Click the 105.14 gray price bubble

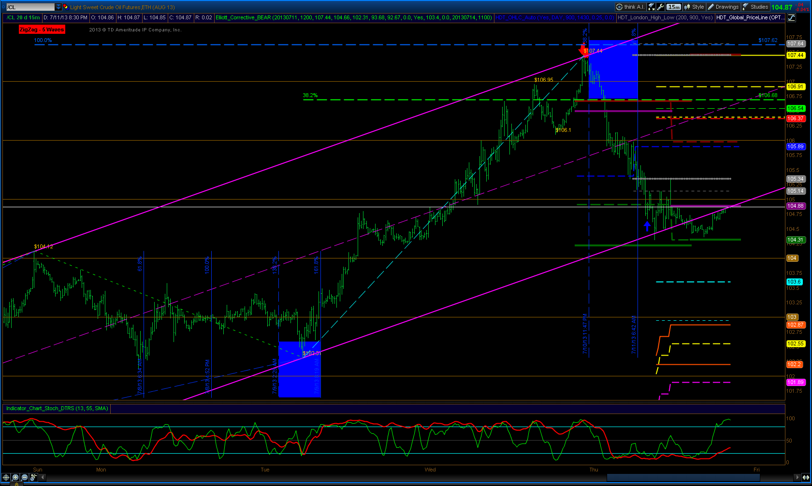click(795, 191)
